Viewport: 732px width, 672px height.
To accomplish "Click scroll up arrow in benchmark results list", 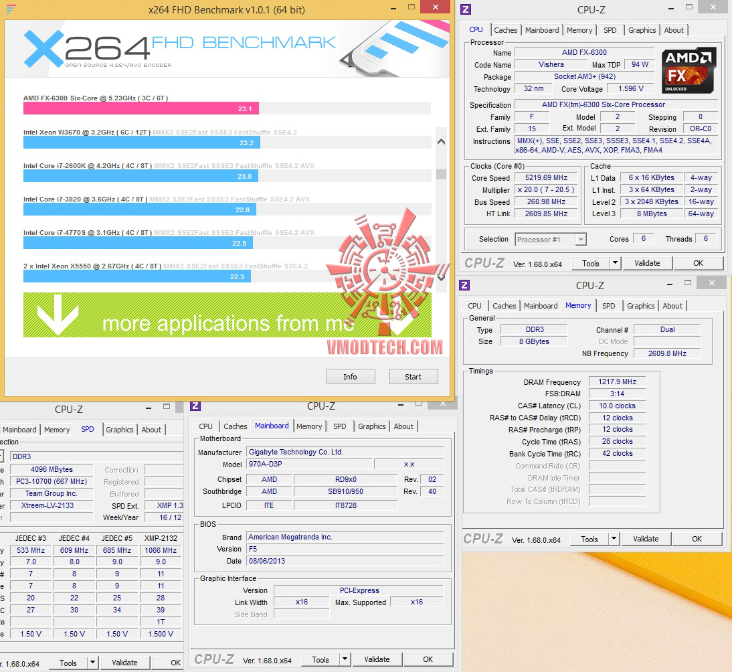I will (x=441, y=141).
